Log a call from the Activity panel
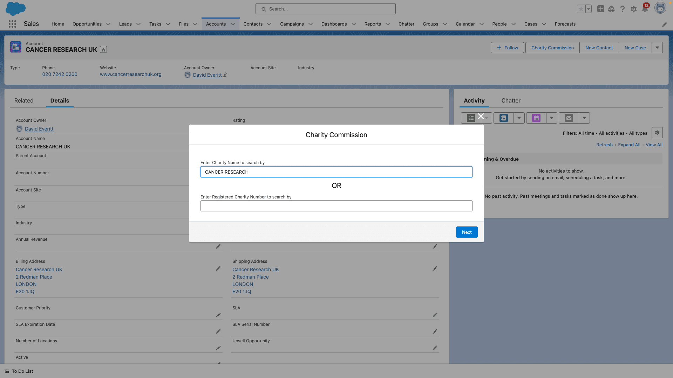 tap(504, 118)
